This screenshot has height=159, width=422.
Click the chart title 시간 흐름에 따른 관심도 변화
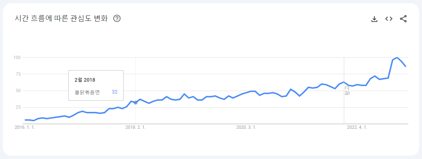point(61,18)
